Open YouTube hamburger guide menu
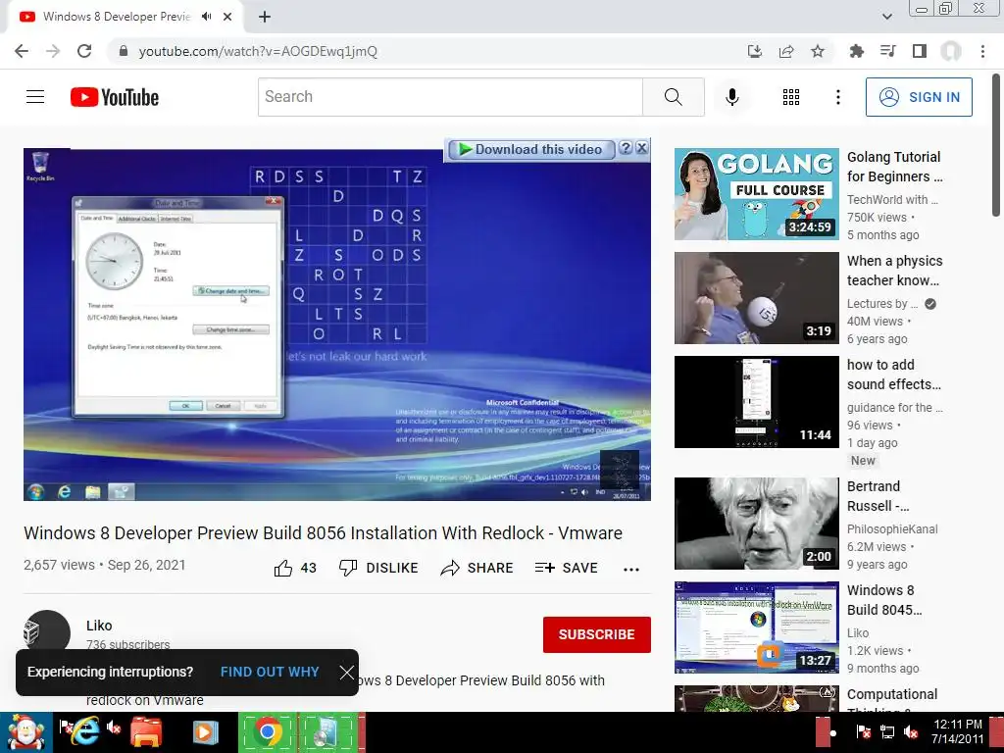This screenshot has width=1004, height=753. tap(35, 97)
